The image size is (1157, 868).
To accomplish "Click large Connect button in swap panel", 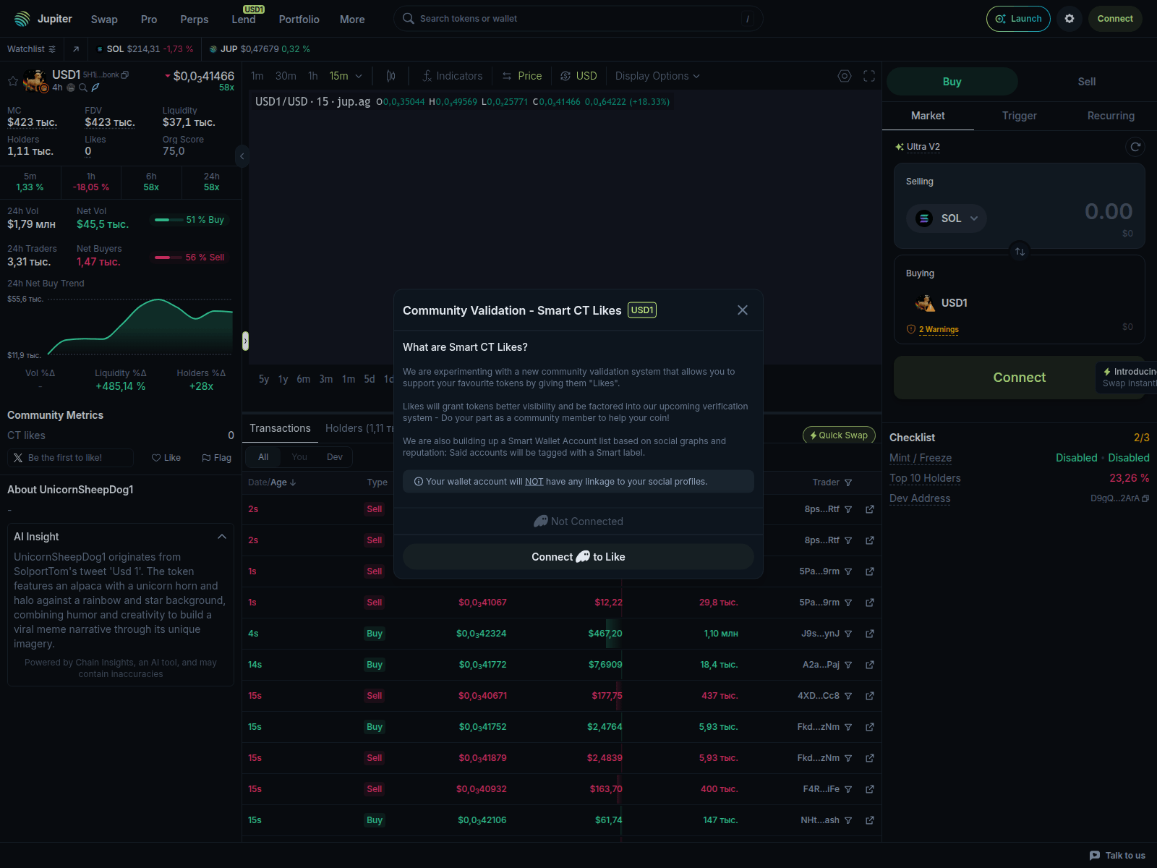I will point(1019,378).
